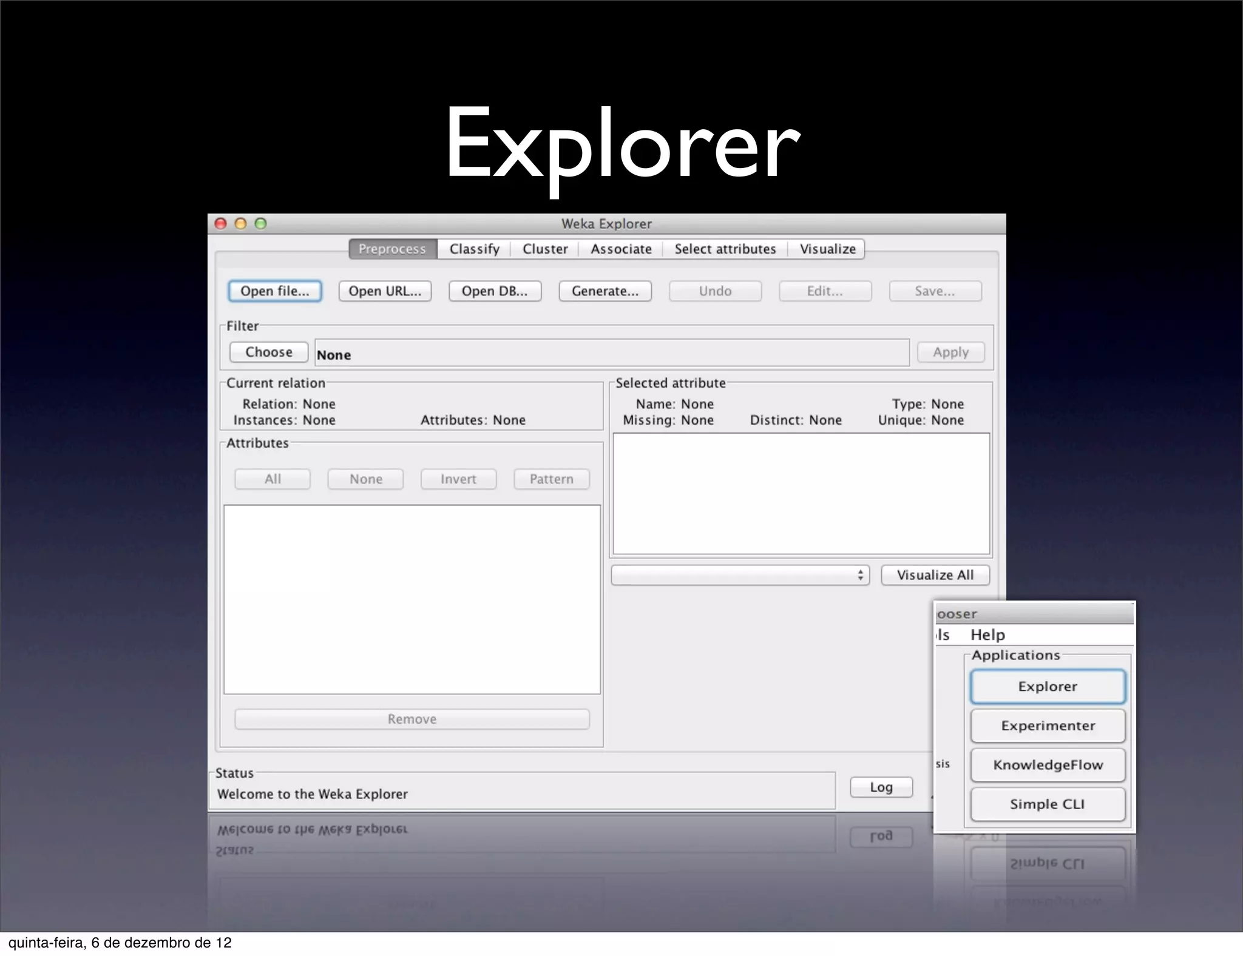Viewport: 1243px width, 956px height.
Task: Expand the class attribute dropdown
Action: tap(739, 575)
